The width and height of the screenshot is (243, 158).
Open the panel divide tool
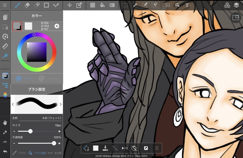point(168,5)
